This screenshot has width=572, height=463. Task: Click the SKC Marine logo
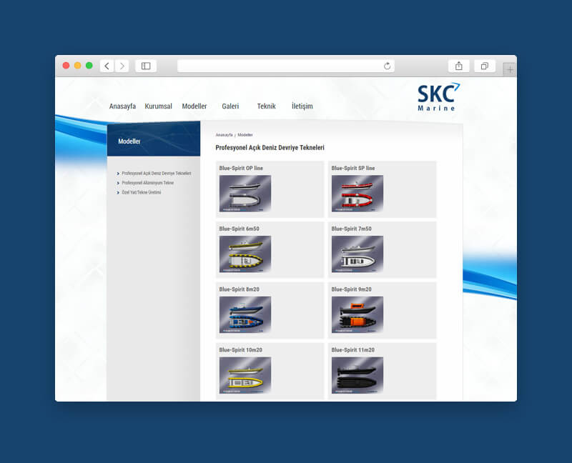coord(439,97)
